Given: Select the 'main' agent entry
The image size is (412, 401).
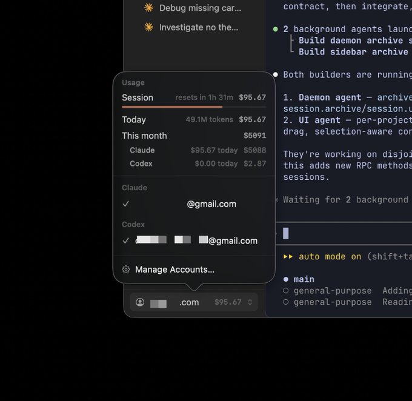Looking at the screenshot, I should pos(299,279).
